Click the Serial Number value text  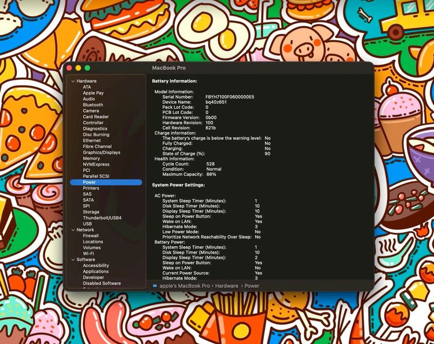(230, 97)
